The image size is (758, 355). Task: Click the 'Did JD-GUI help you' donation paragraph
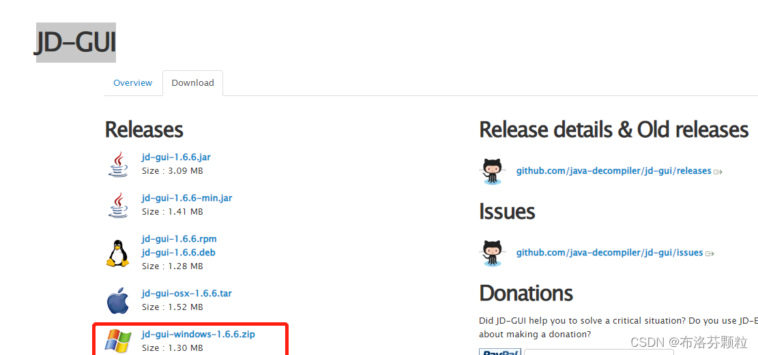[x=618, y=327]
